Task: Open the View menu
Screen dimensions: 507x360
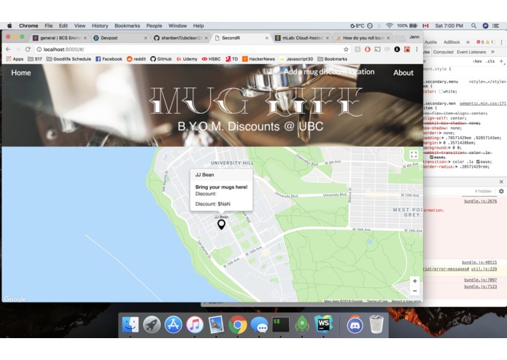Action: (x=80, y=26)
